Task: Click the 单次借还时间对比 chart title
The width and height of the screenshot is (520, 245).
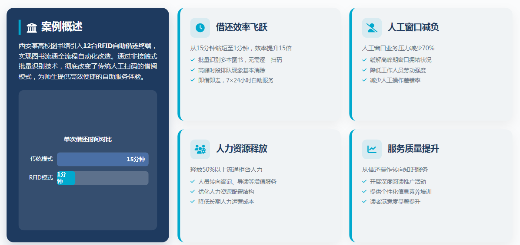Action: [x=87, y=139]
